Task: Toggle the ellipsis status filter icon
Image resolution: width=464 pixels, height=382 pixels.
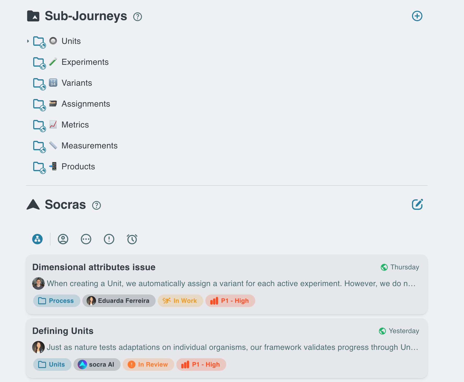Action: click(x=86, y=239)
